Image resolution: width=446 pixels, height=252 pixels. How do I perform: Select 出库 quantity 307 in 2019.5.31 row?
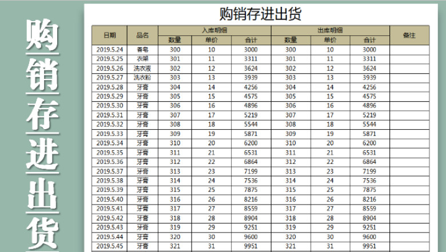coord(290,115)
